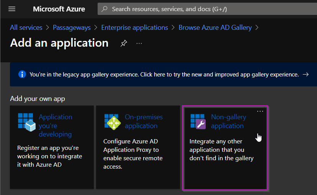Pin the Add an application blade
This screenshot has height=195, width=317.
tap(124, 43)
